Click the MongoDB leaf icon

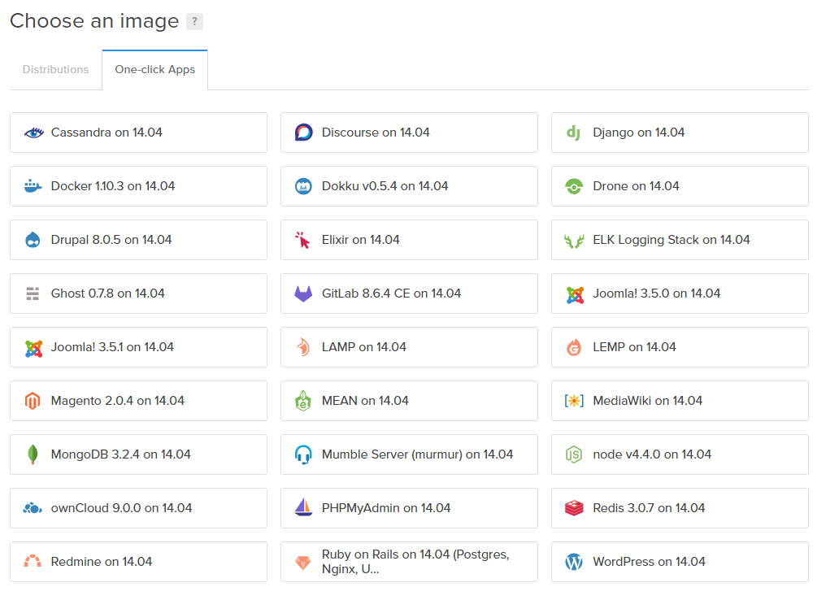point(33,454)
